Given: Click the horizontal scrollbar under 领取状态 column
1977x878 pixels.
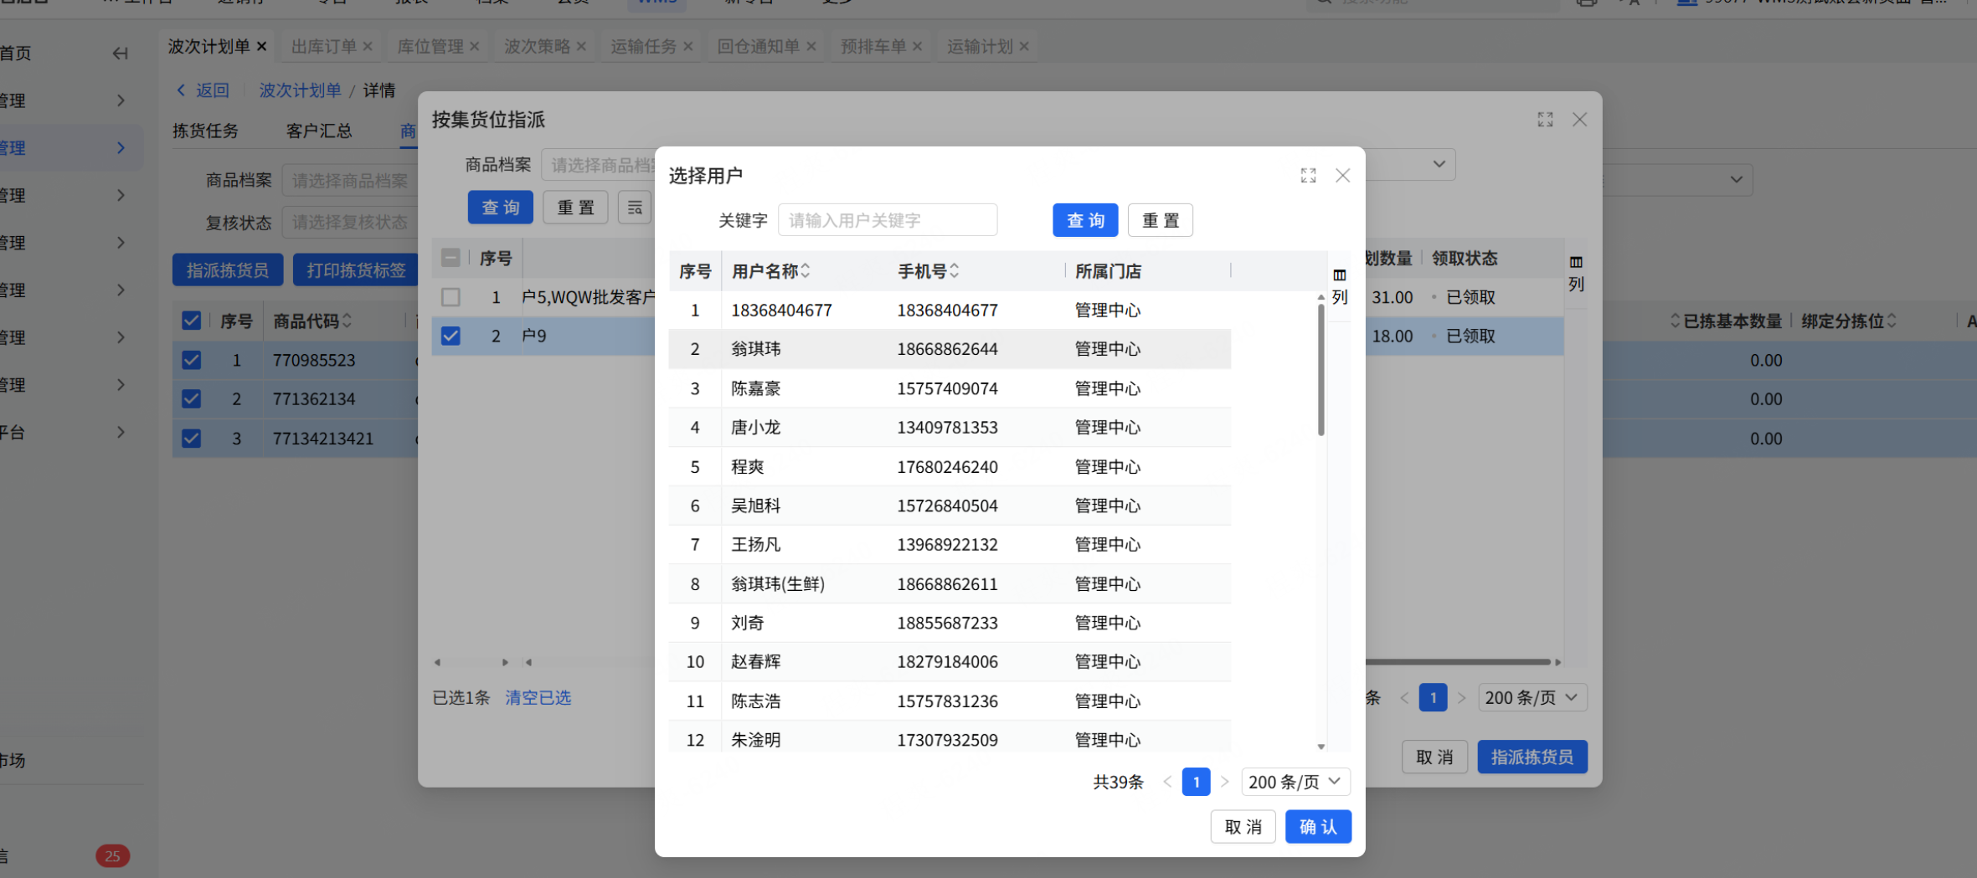Looking at the screenshot, I should point(1457,662).
